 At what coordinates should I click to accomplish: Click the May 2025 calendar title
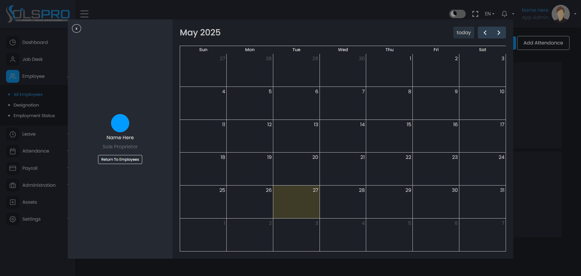[x=200, y=33]
